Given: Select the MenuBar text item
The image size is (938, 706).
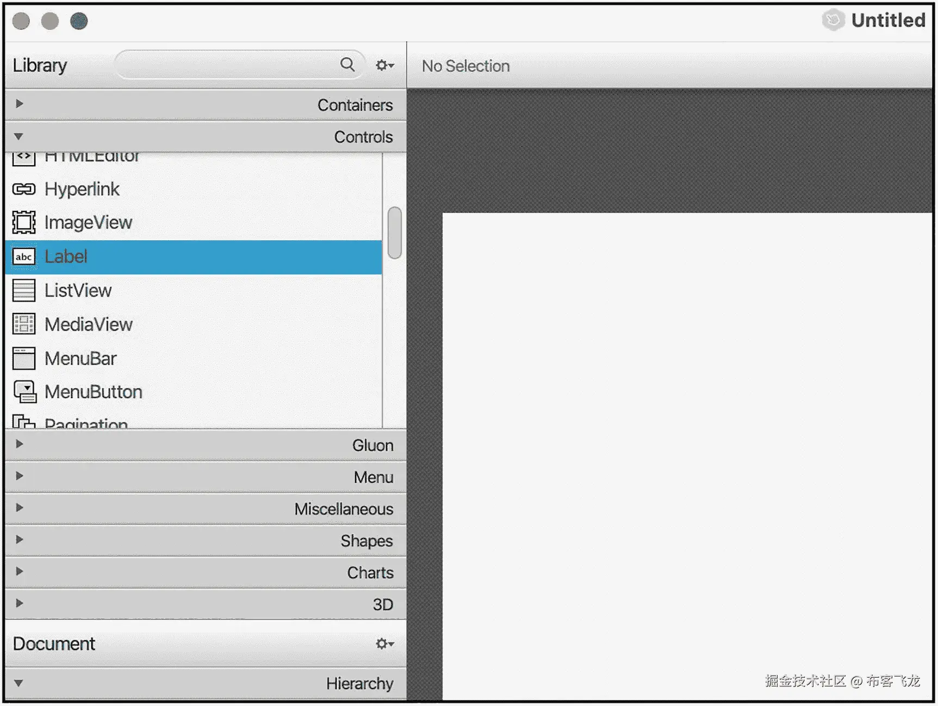Looking at the screenshot, I should [80, 359].
